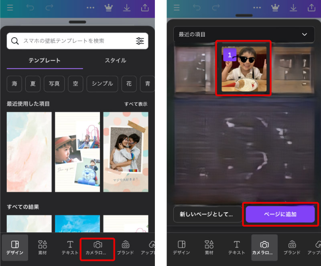This screenshot has height=266, width=321.
Task: Select blurred photo left of selected one
Action: 195,69
